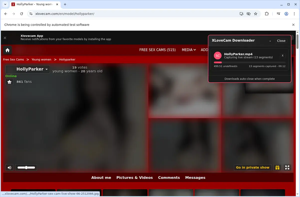Dismiss the automated test software infobar
Screen dimensions: 300x197
[x=293, y=25]
